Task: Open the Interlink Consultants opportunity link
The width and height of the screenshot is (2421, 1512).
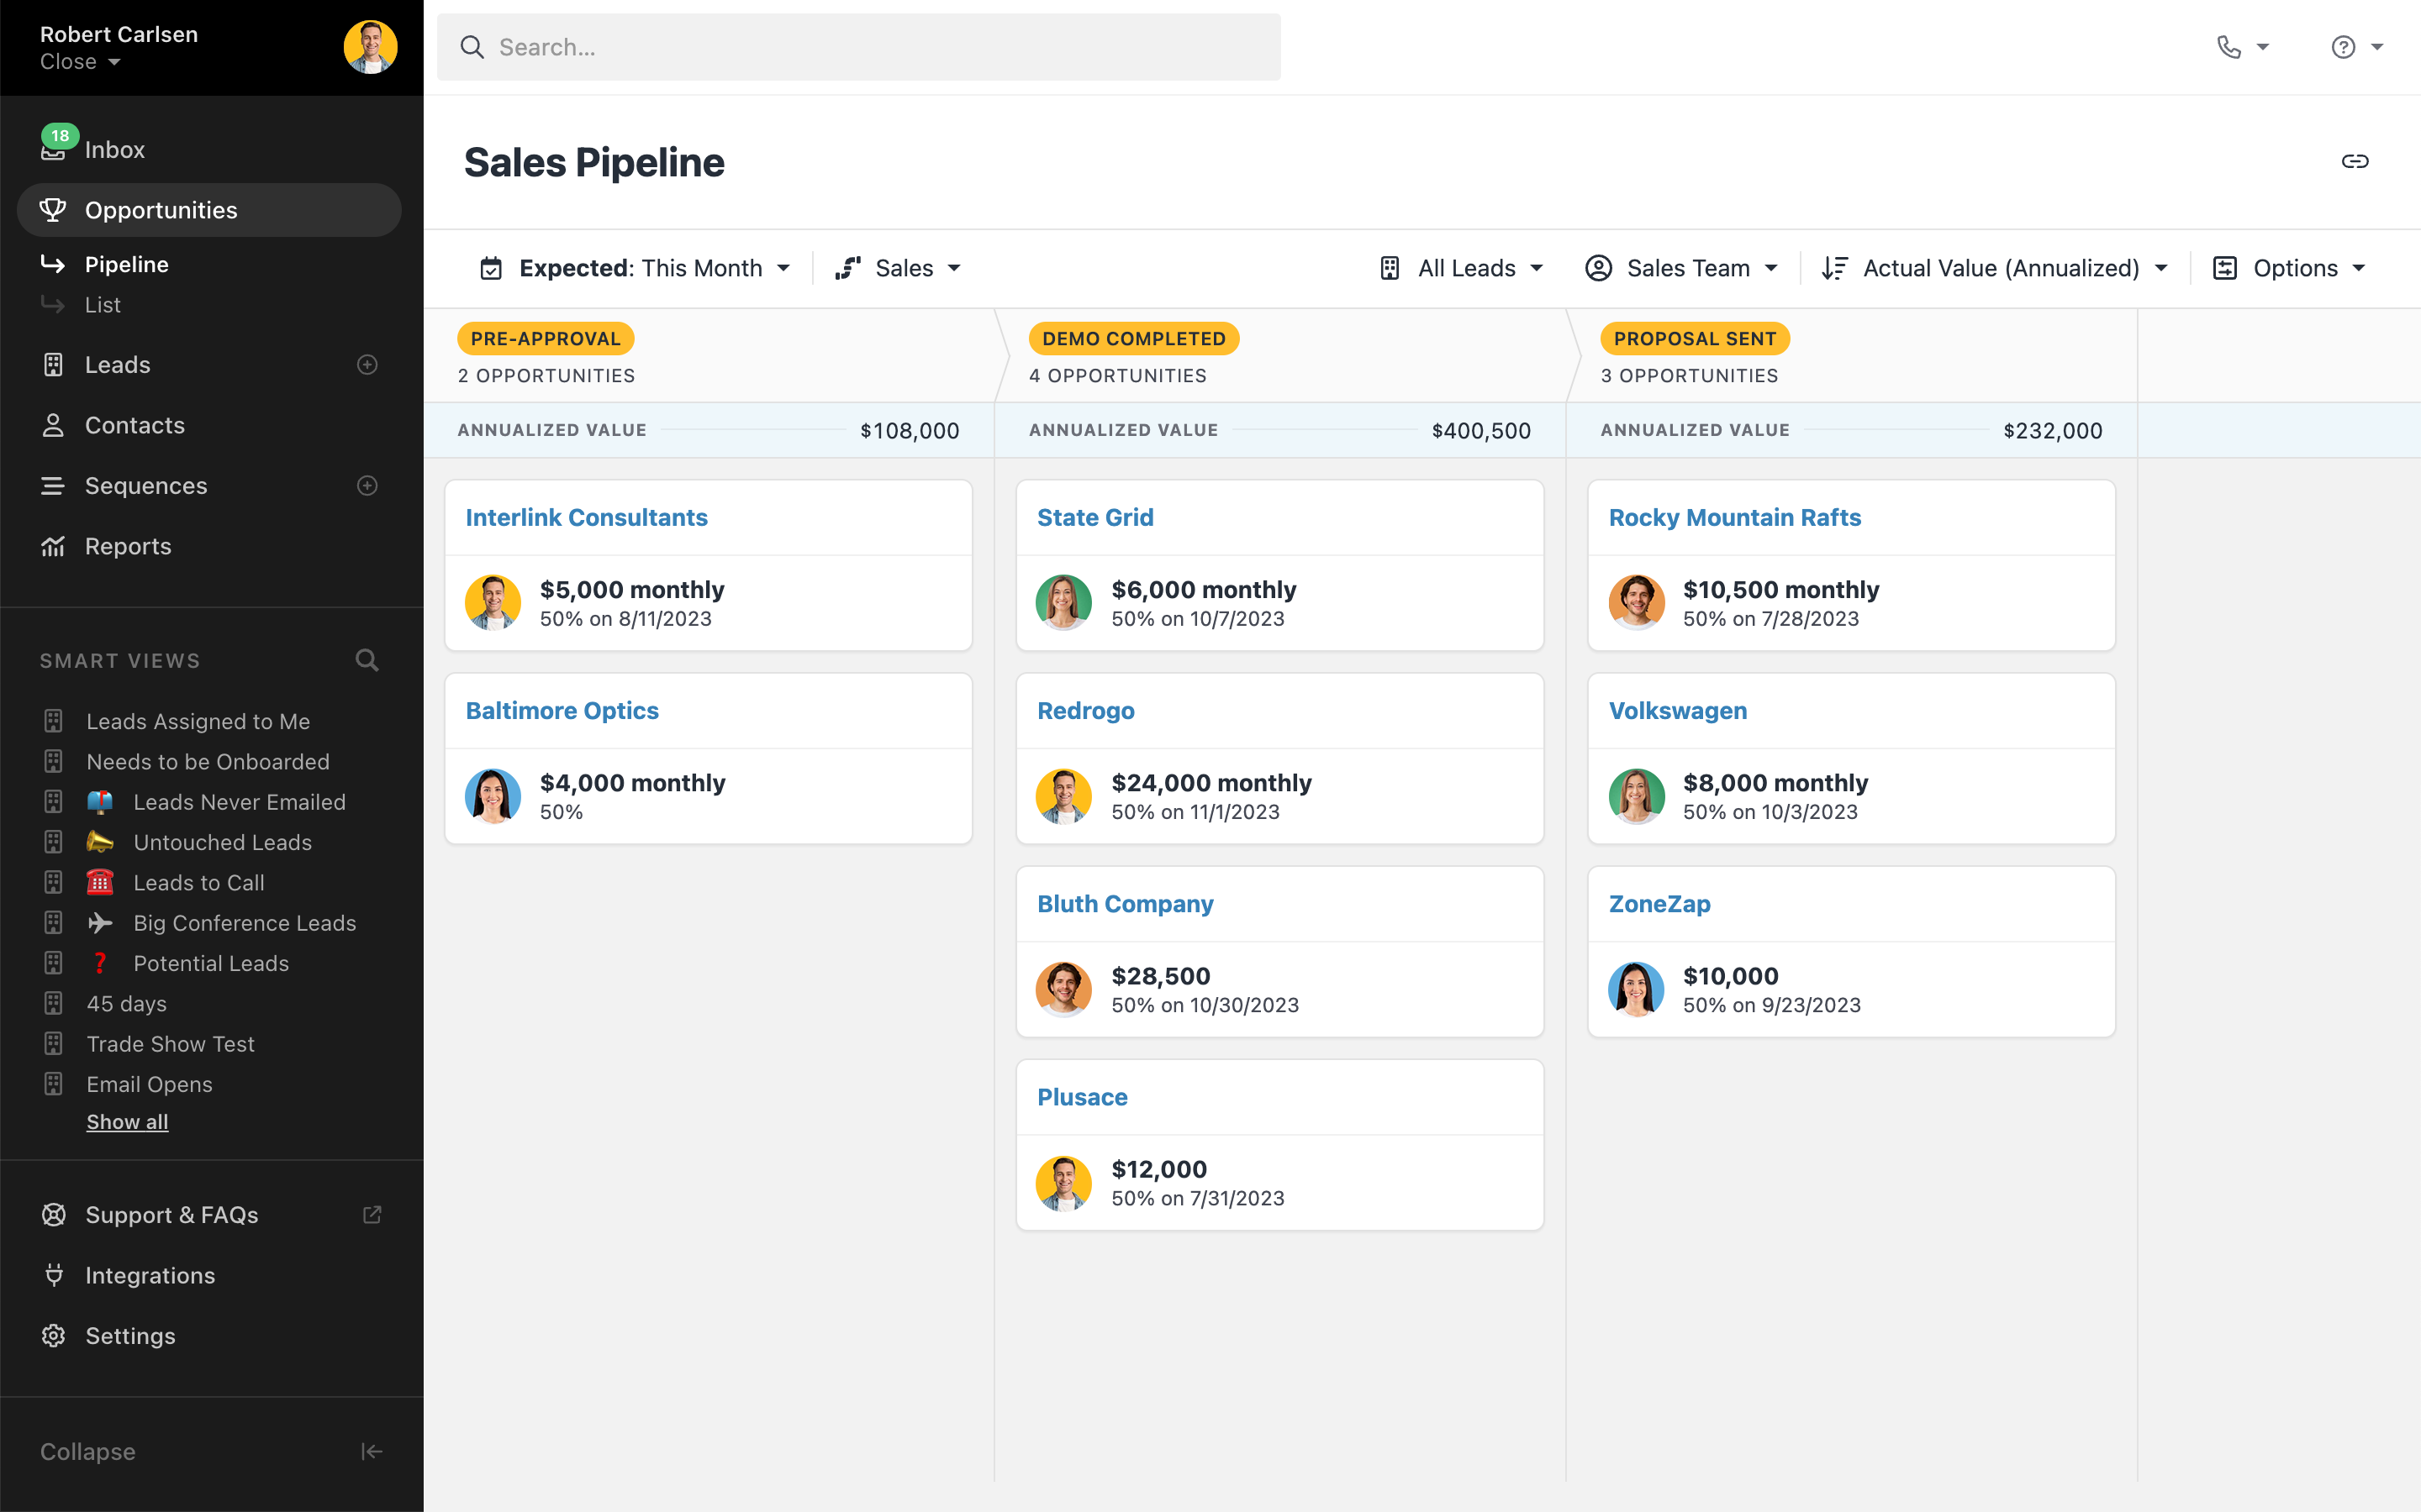Action: coord(586,517)
